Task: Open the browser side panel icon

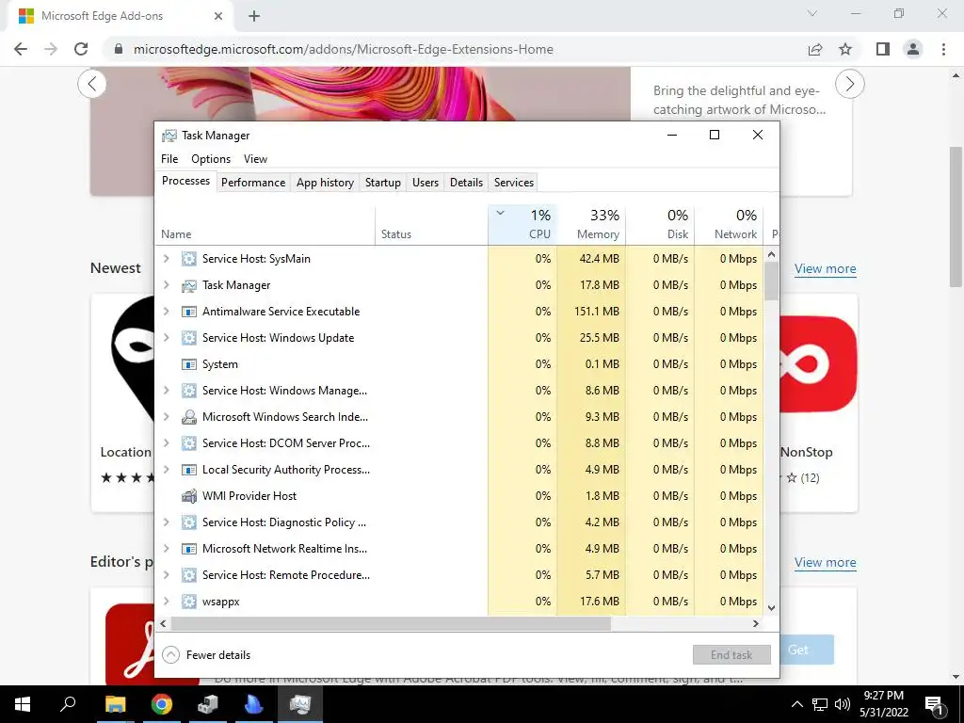Action: coord(883,49)
